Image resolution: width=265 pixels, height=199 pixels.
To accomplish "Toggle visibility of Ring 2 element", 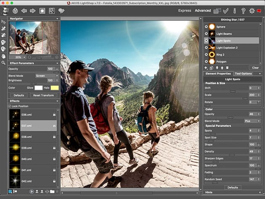I will [x=206, y=55].
